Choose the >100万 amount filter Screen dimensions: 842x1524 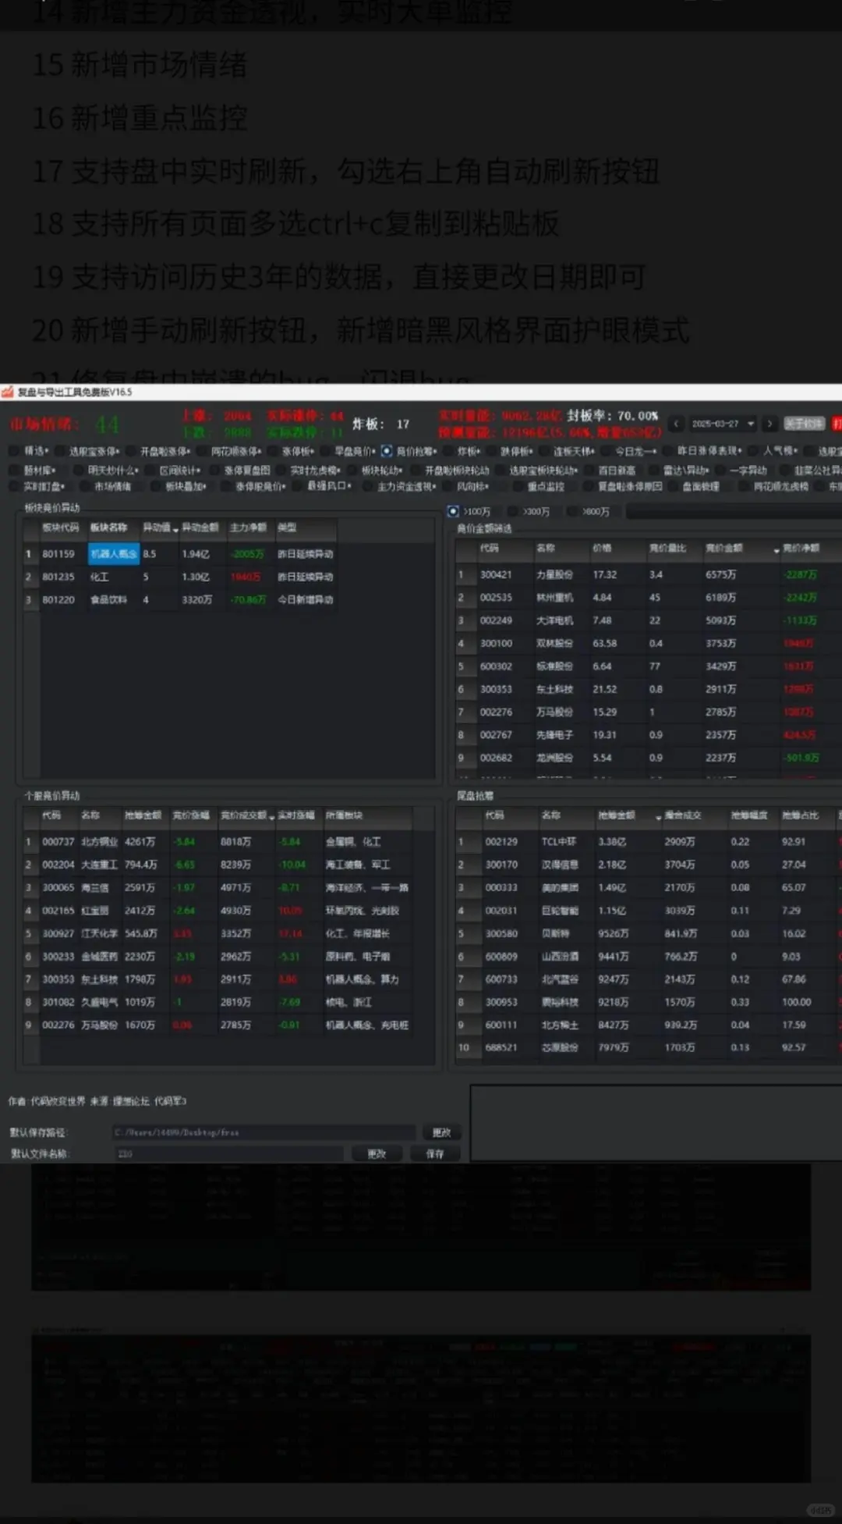click(469, 511)
